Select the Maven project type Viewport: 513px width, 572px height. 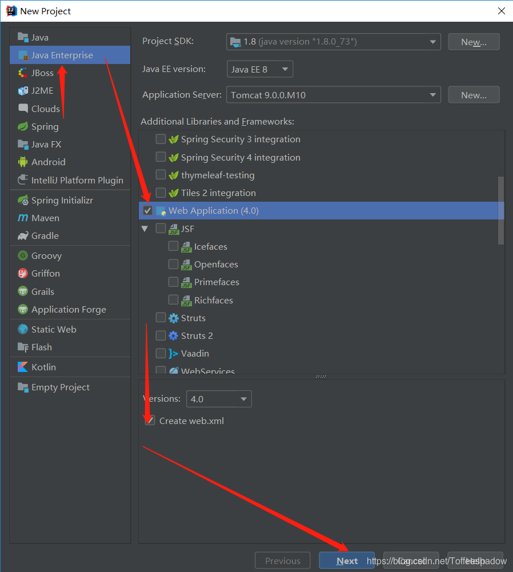pyautogui.click(x=70, y=218)
